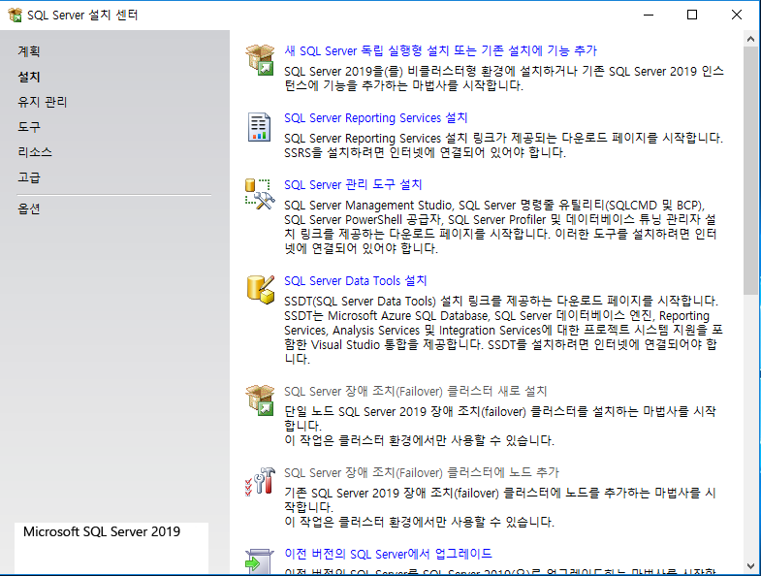Open SQL Server Data Tools 설치 link
The height and width of the screenshot is (576, 761).
355,280
